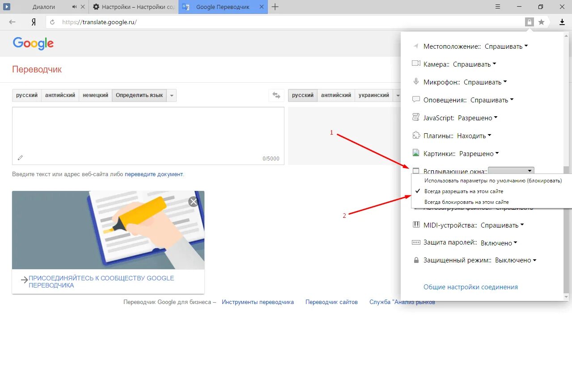Reload page with the refresh icon
Image resolution: width=572 pixels, height=372 pixels.
52,22
